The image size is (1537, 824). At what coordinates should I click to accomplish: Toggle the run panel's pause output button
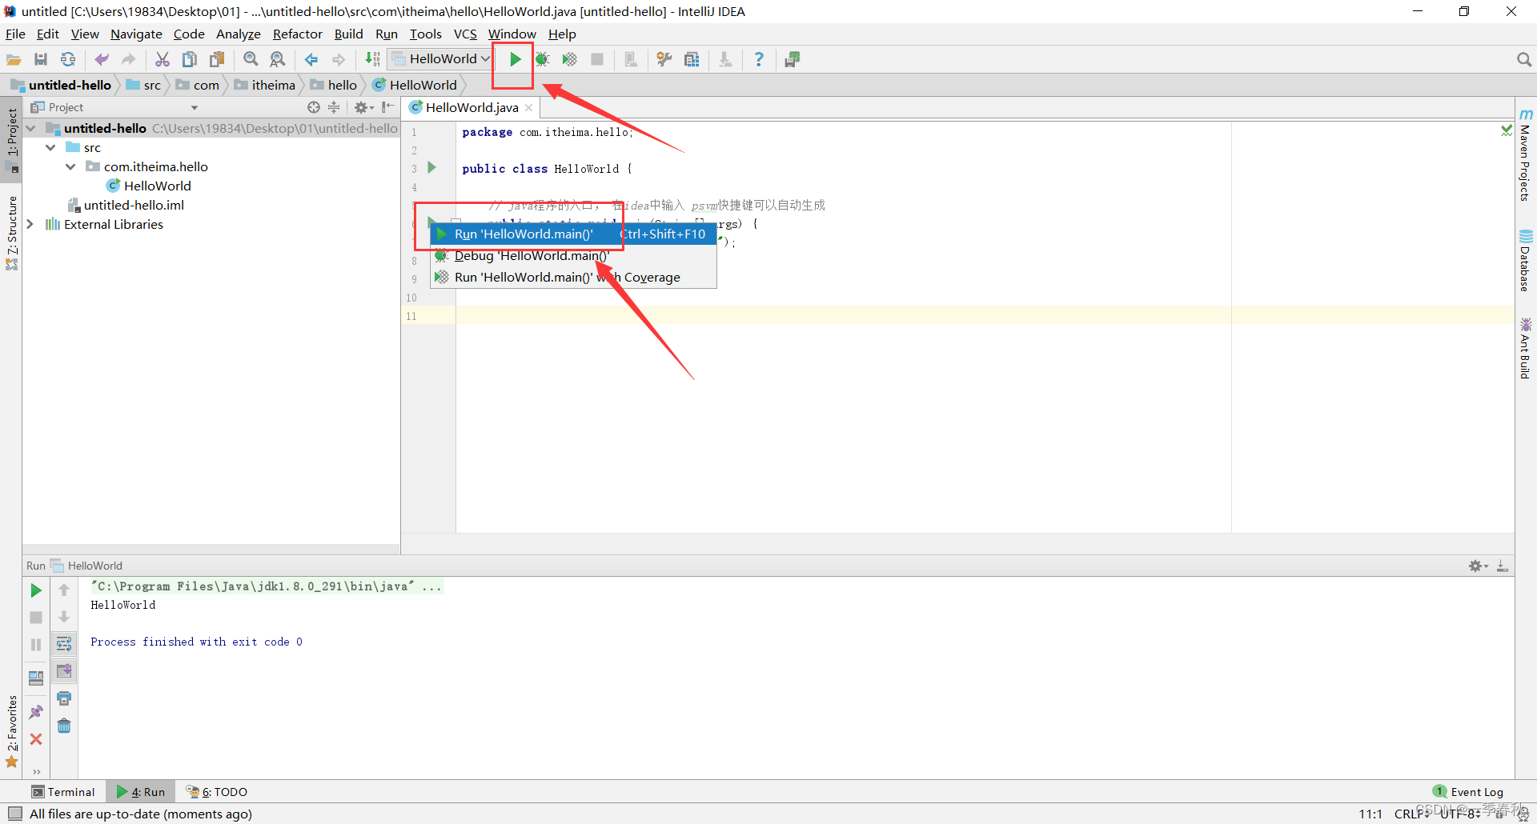pos(35,644)
